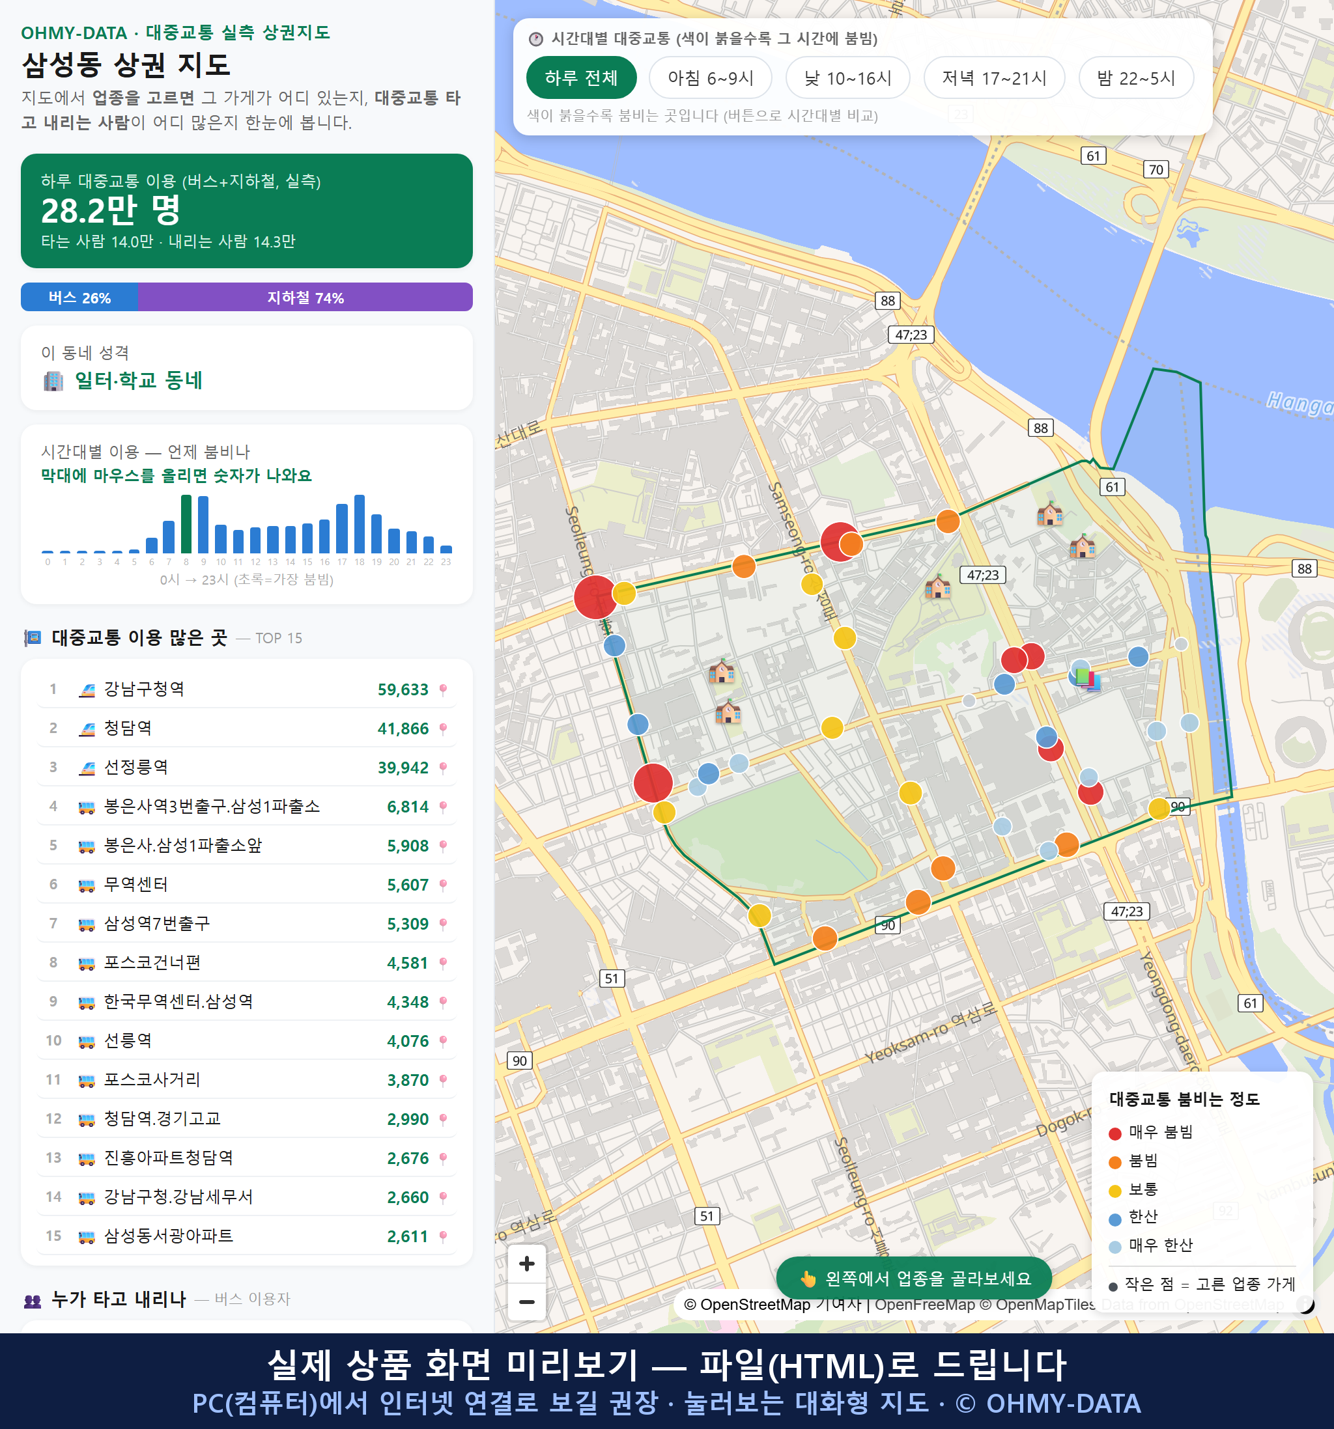Open the OpenFreeMap attribution link
The height and width of the screenshot is (1429, 1334).
click(925, 1305)
